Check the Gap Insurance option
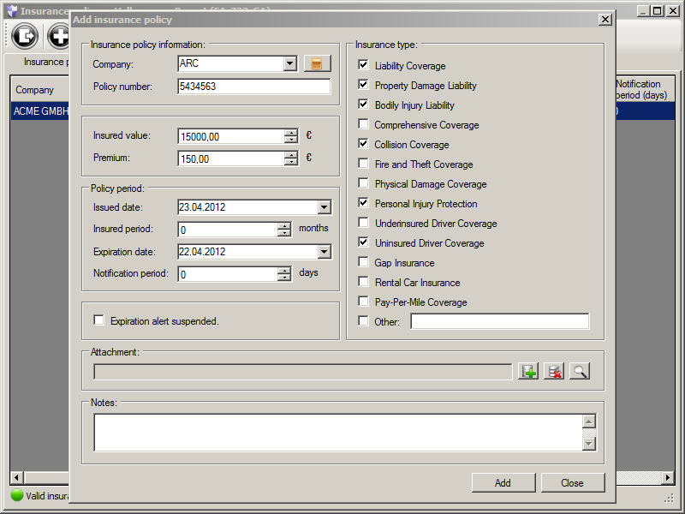The image size is (685, 514). pyautogui.click(x=364, y=263)
